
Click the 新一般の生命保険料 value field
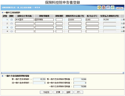pyautogui.click(x=39, y=79)
